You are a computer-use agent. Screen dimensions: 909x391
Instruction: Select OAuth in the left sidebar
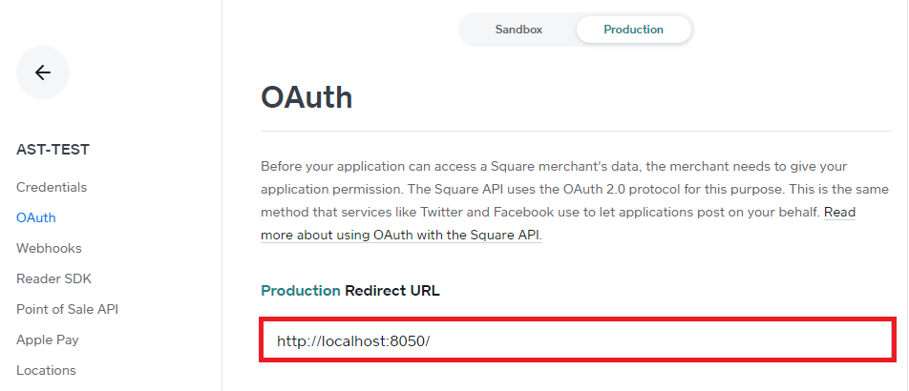click(x=36, y=217)
